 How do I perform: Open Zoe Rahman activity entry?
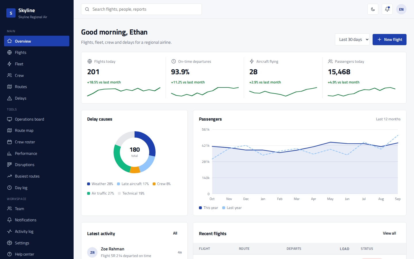point(134,252)
